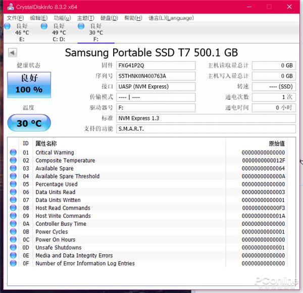Click the host reads total 0 GB field

coord(274,66)
